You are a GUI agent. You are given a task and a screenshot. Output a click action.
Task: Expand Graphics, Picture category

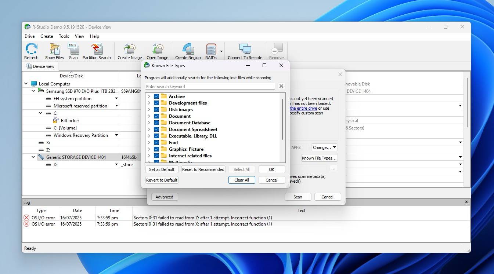pyautogui.click(x=149, y=149)
